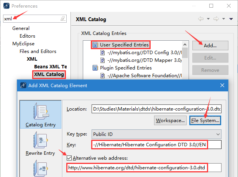The image size is (238, 177).
Task: Click the catalog list scroll up arrow
Action: pos(185,45)
